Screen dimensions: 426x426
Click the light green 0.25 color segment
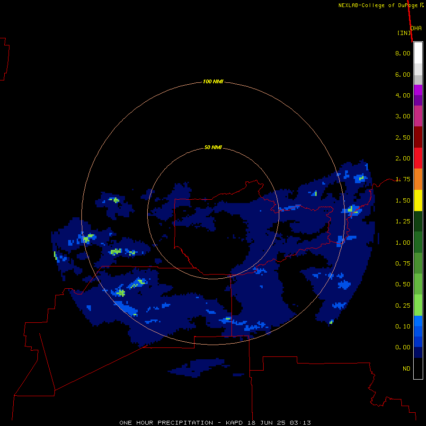point(418,305)
